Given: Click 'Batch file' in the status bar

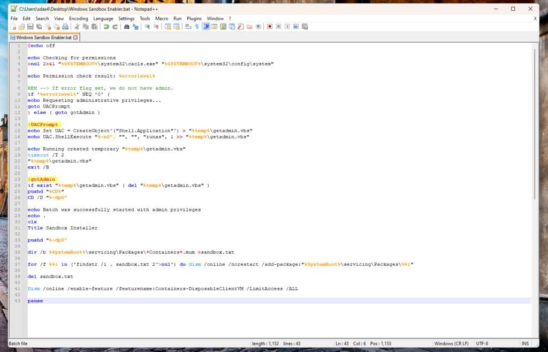Looking at the screenshot, I should click(18, 343).
